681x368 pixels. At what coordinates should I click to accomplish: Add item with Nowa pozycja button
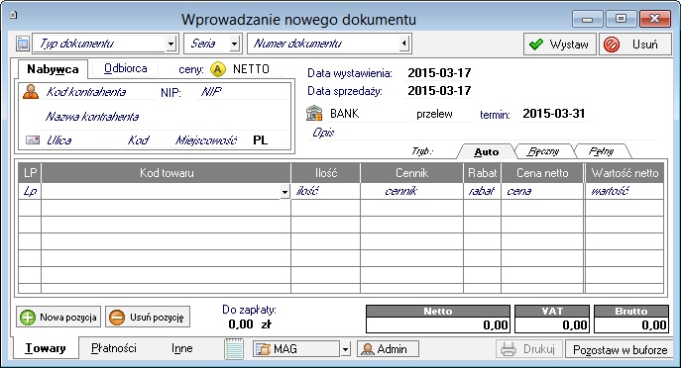click(x=58, y=318)
